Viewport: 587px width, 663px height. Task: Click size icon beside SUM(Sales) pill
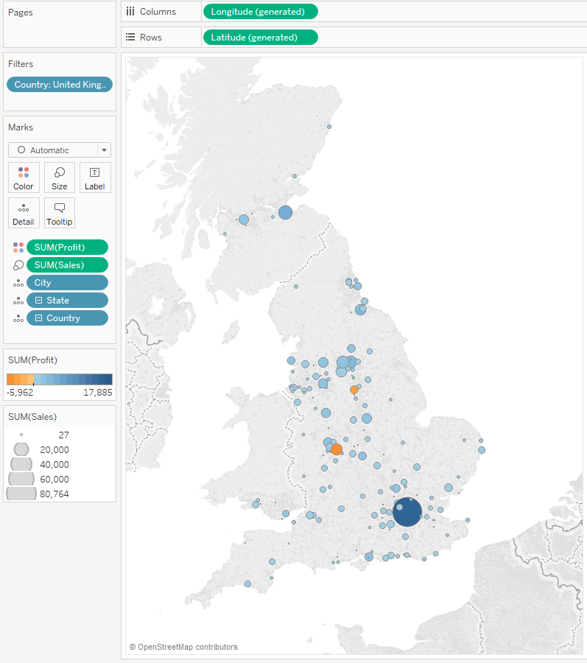(x=18, y=265)
